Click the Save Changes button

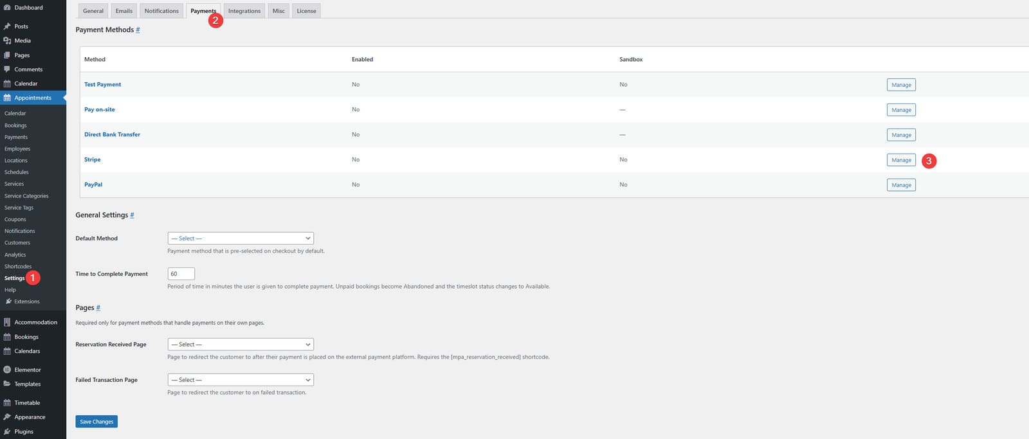coord(96,422)
